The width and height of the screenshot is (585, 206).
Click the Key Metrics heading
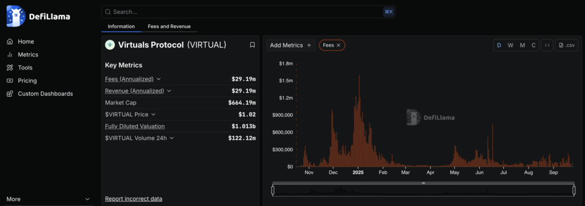pos(123,65)
